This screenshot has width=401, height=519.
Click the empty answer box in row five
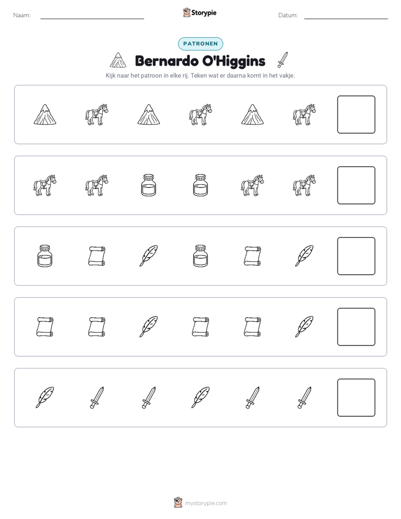point(356,398)
